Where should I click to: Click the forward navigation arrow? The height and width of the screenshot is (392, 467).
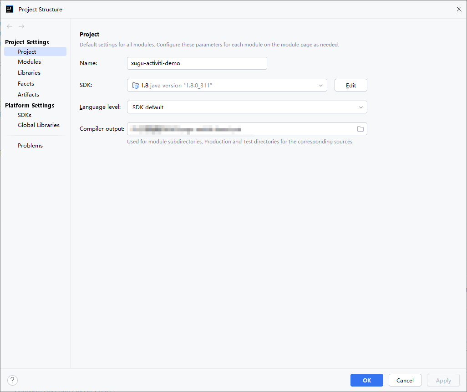pyautogui.click(x=21, y=26)
